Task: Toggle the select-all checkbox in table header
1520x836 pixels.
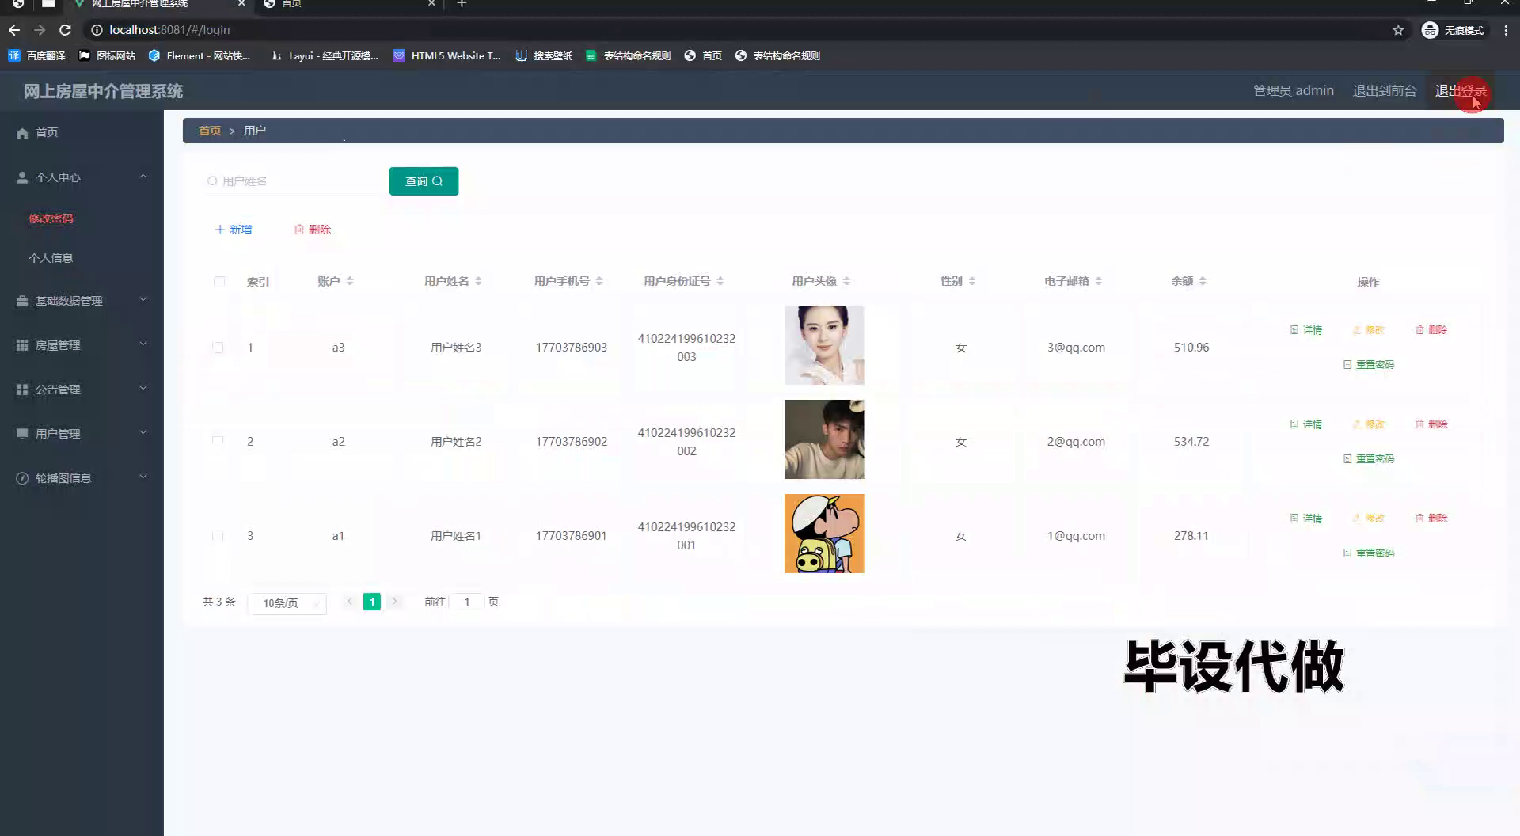Action: point(219,282)
